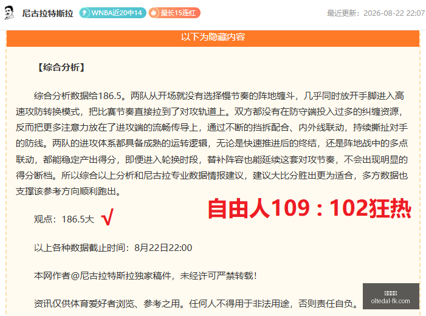Select the 最近更新 timestamp text
The image size is (426, 316).
click(x=376, y=13)
